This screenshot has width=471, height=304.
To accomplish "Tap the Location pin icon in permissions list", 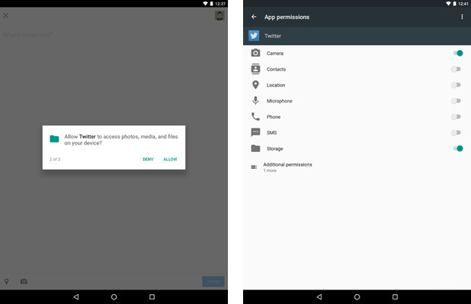I will coord(255,84).
